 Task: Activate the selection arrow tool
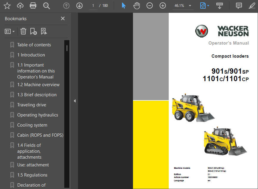pos(123,6)
